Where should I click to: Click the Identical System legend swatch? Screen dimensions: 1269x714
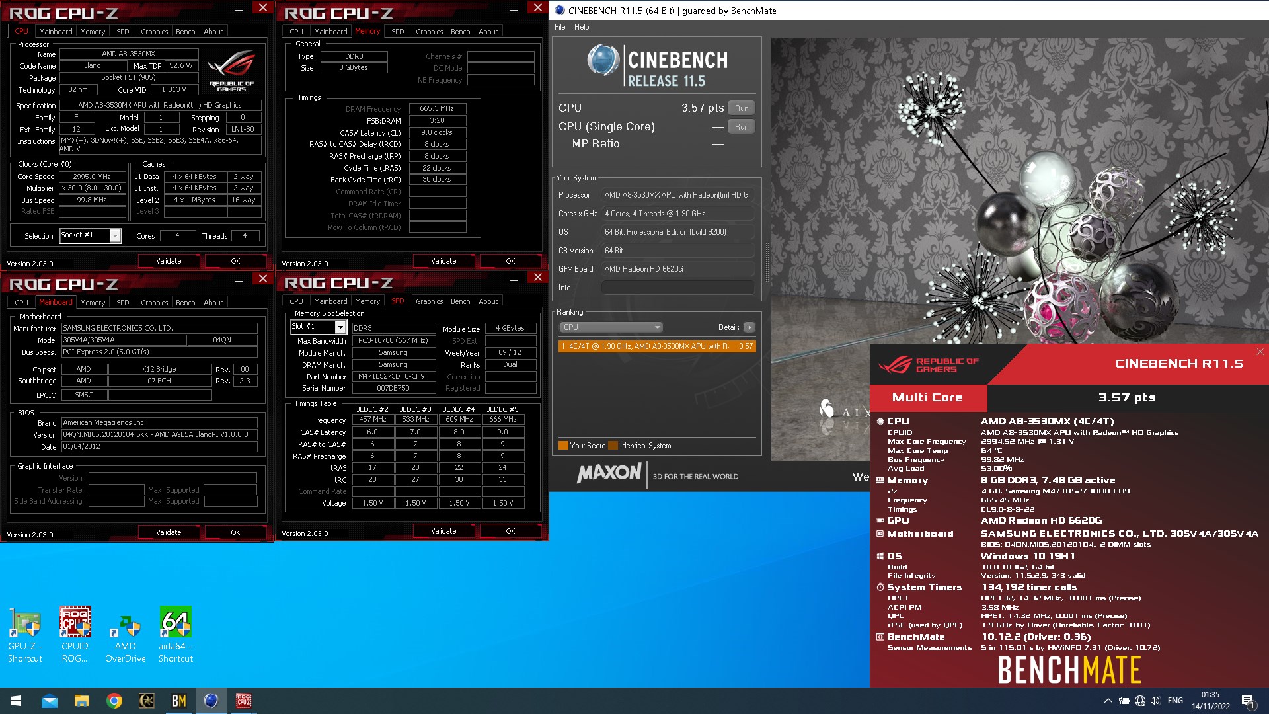[x=613, y=446]
